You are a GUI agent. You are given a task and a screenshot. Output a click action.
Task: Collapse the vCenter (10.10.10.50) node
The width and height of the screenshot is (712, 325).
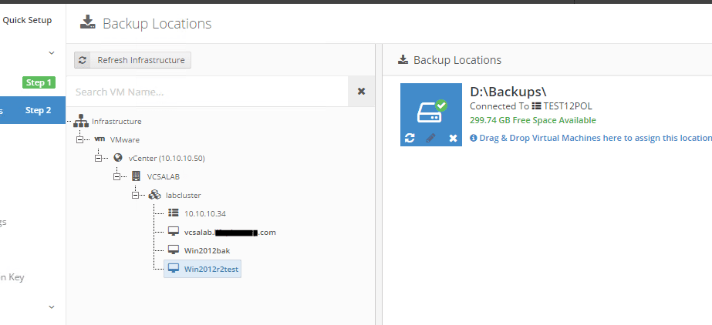coord(98,158)
